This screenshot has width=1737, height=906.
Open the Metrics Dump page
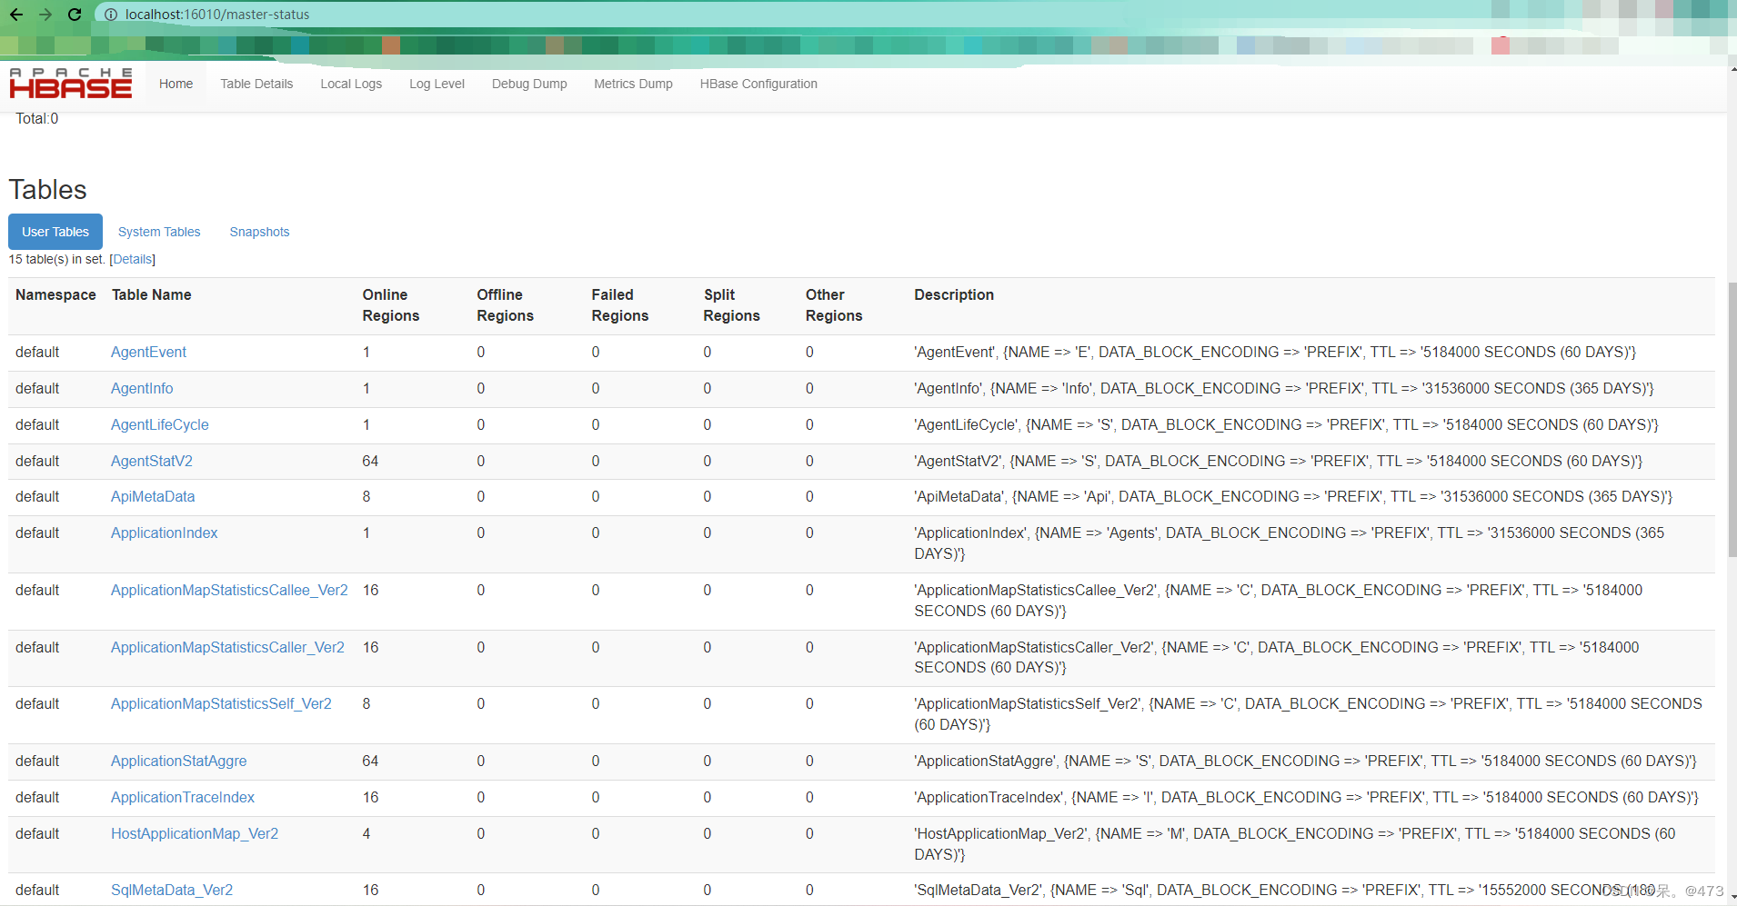click(x=633, y=84)
